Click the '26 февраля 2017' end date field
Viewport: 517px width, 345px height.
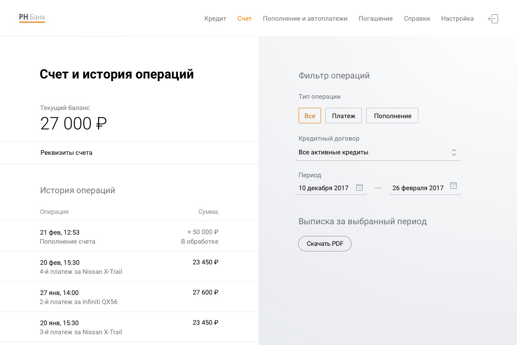[417, 188]
